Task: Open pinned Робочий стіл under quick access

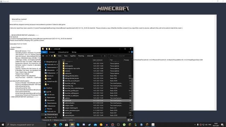Action: tap(51, 65)
